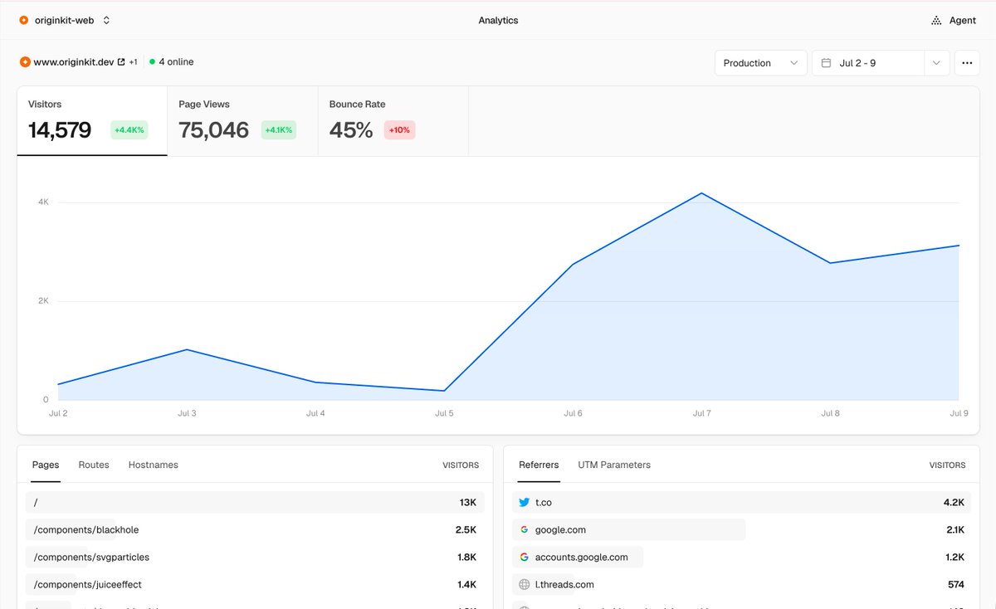Click the 4 online indicator
Screen dimensions: 996x609
[x=172, y=62]
